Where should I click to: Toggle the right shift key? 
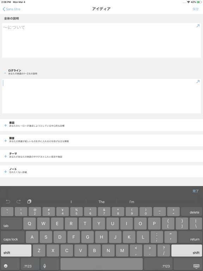pos(186,251)
